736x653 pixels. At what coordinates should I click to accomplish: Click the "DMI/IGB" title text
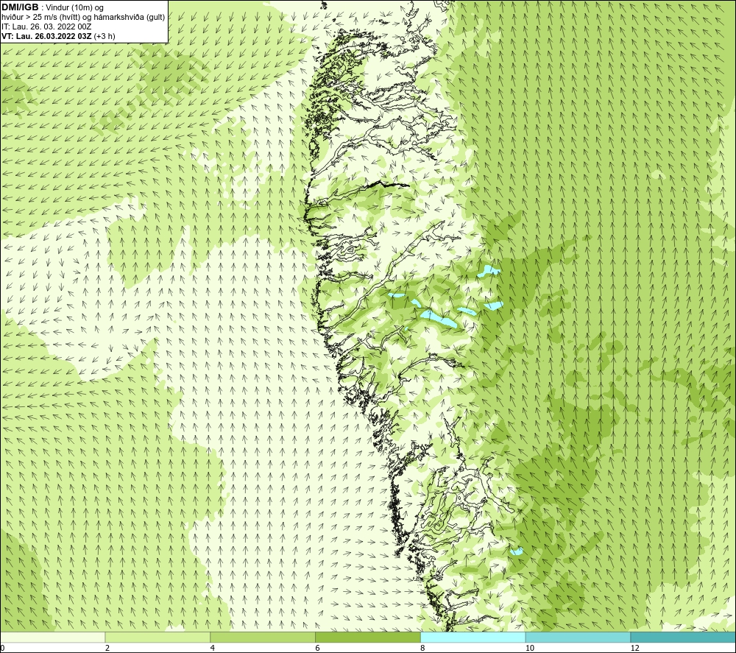(x=20, y=7)
